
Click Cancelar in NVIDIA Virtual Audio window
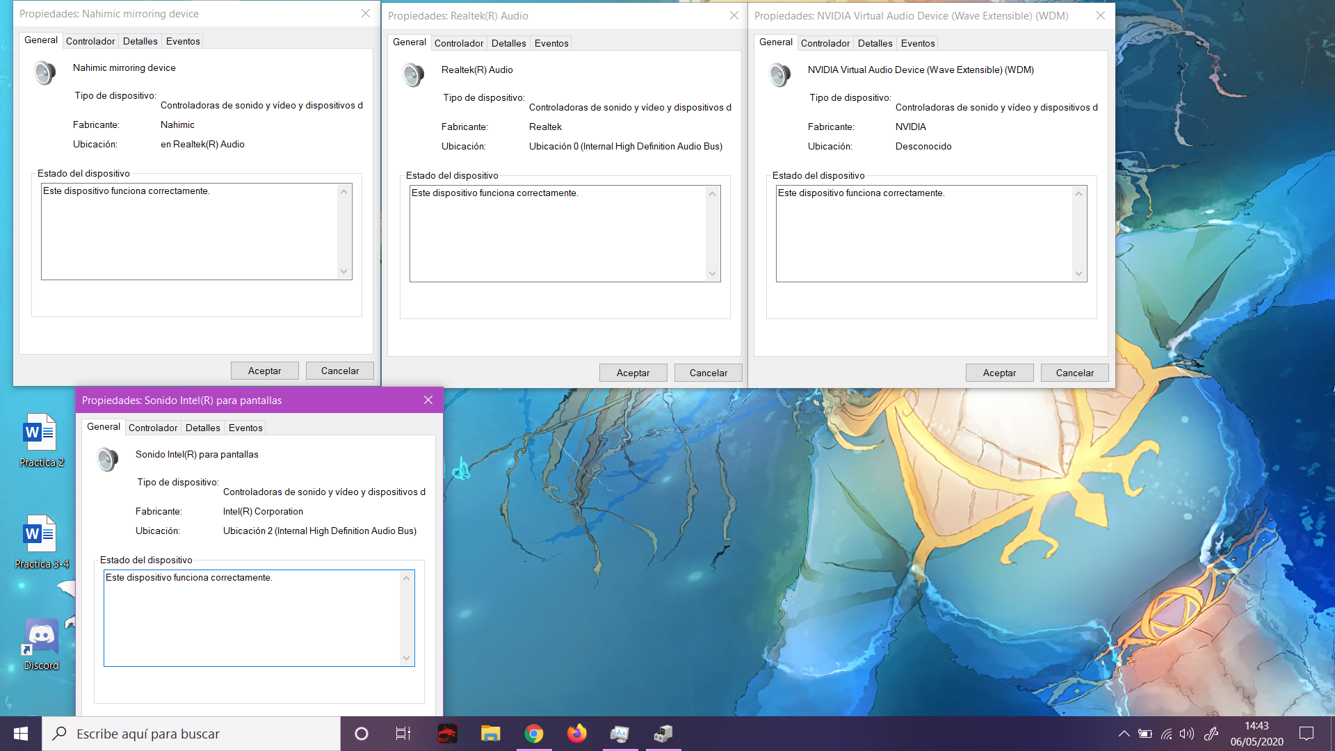click(x=1075, y=373)
